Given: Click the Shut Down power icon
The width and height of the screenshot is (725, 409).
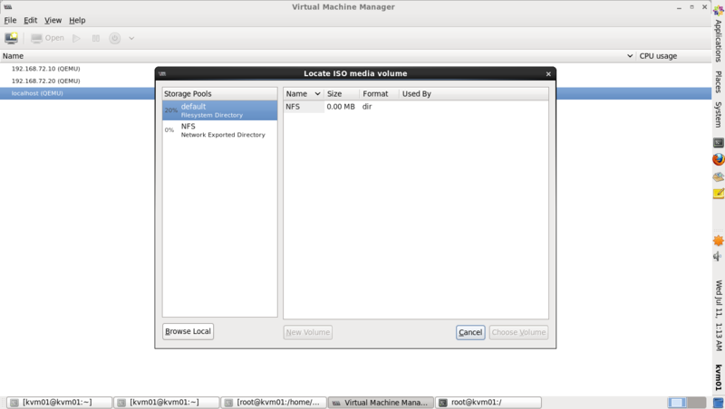Looking at the screenshot, I should (115, 38).
